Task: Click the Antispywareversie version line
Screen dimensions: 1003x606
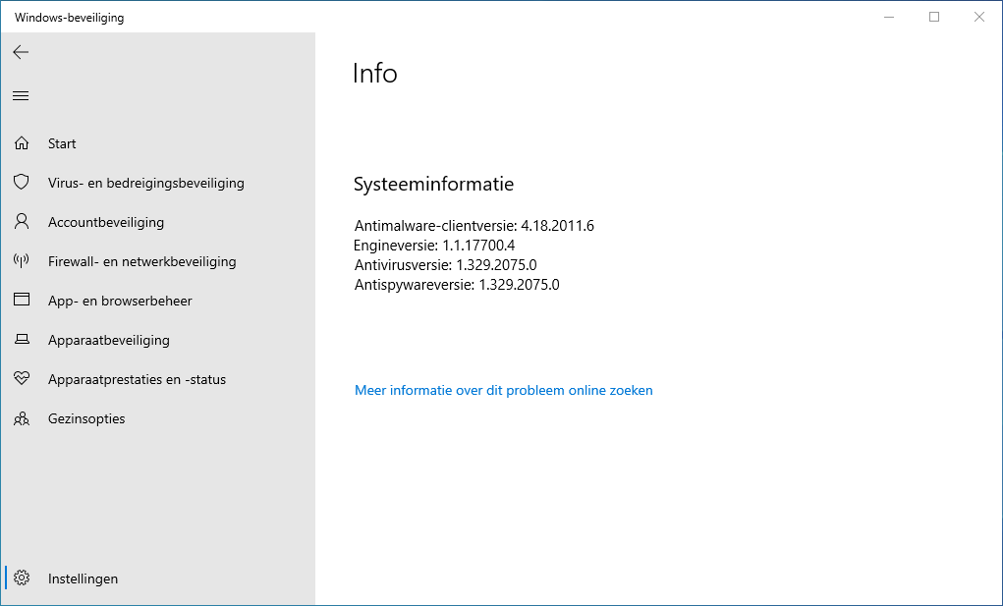Action: coord(456,285)
